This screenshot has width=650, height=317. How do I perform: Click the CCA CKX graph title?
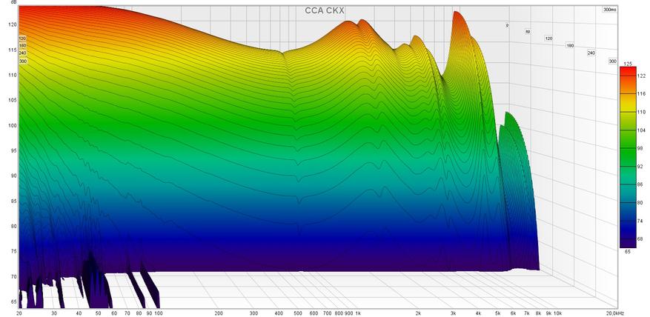(x=325, y=11)
